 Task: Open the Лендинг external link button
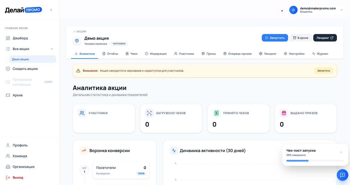[x=325, y=38]
